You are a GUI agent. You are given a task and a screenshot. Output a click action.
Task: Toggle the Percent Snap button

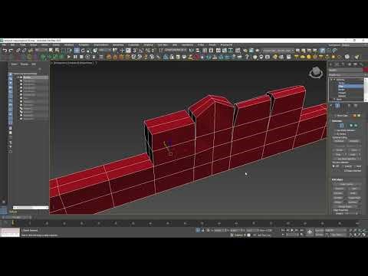point(147,51)
